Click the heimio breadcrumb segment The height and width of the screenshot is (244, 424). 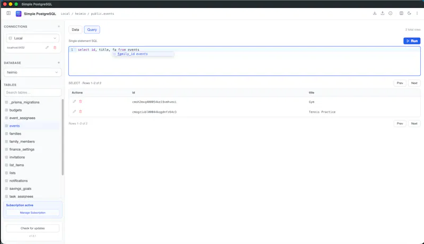[81, 14]
